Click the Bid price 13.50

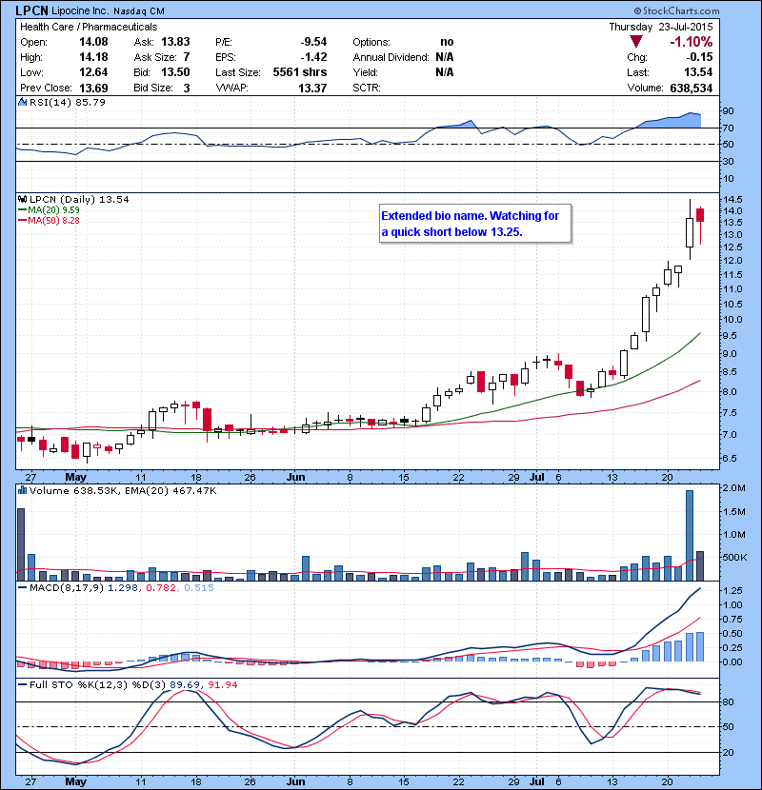point(175,72)
